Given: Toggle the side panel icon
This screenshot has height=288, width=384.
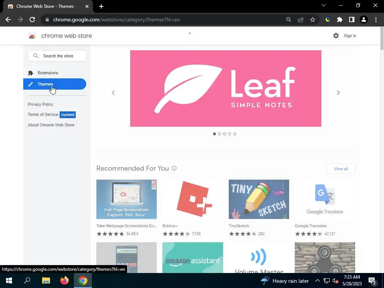Looking at the screenshot, I should coord(352,19).
